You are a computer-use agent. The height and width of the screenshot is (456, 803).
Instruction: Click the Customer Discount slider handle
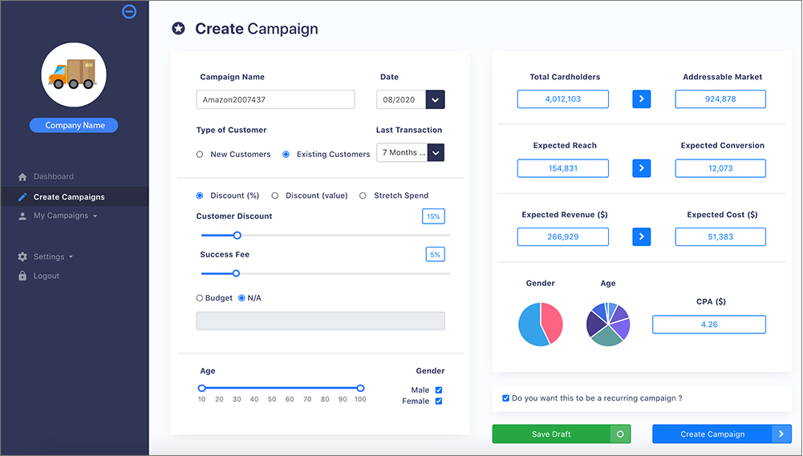point(237,236)
